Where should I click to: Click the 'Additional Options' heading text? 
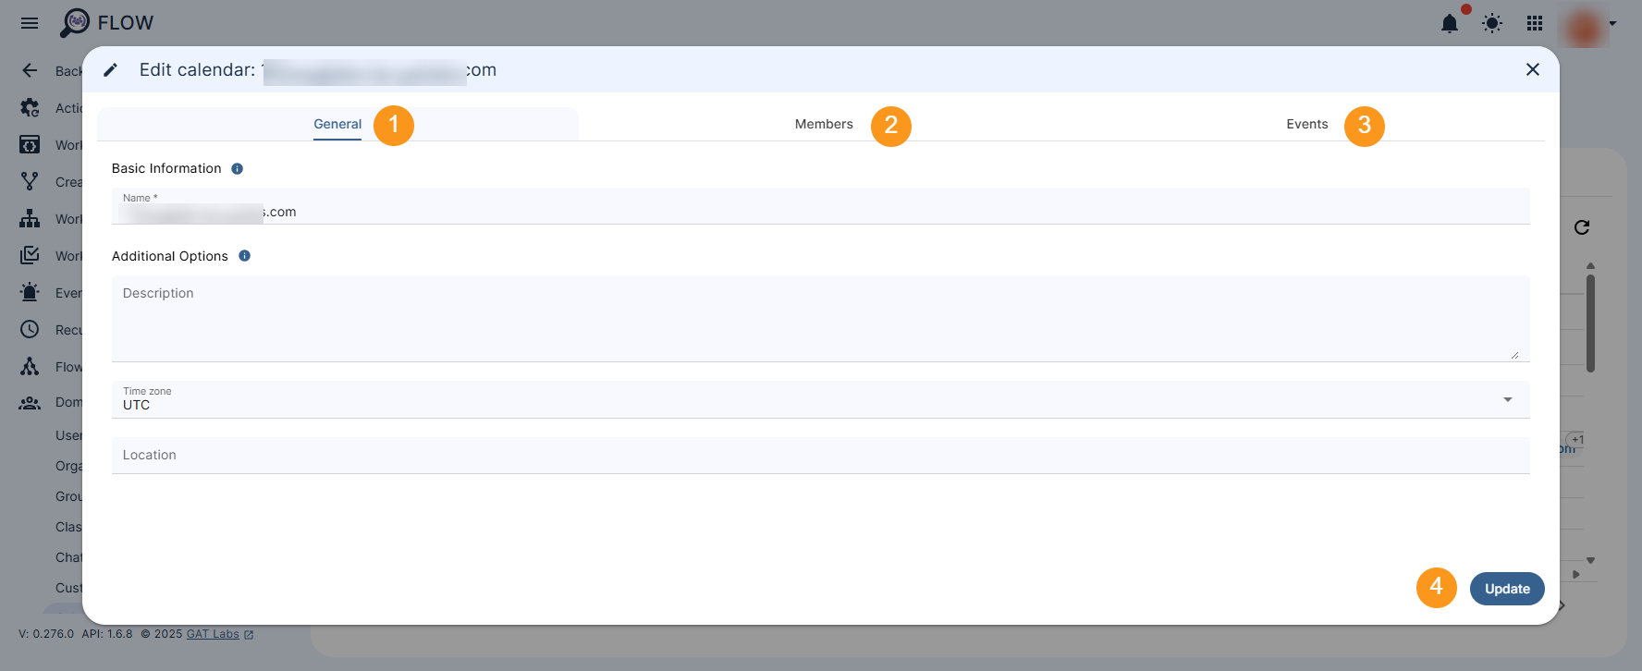click(x=170, y=256)
